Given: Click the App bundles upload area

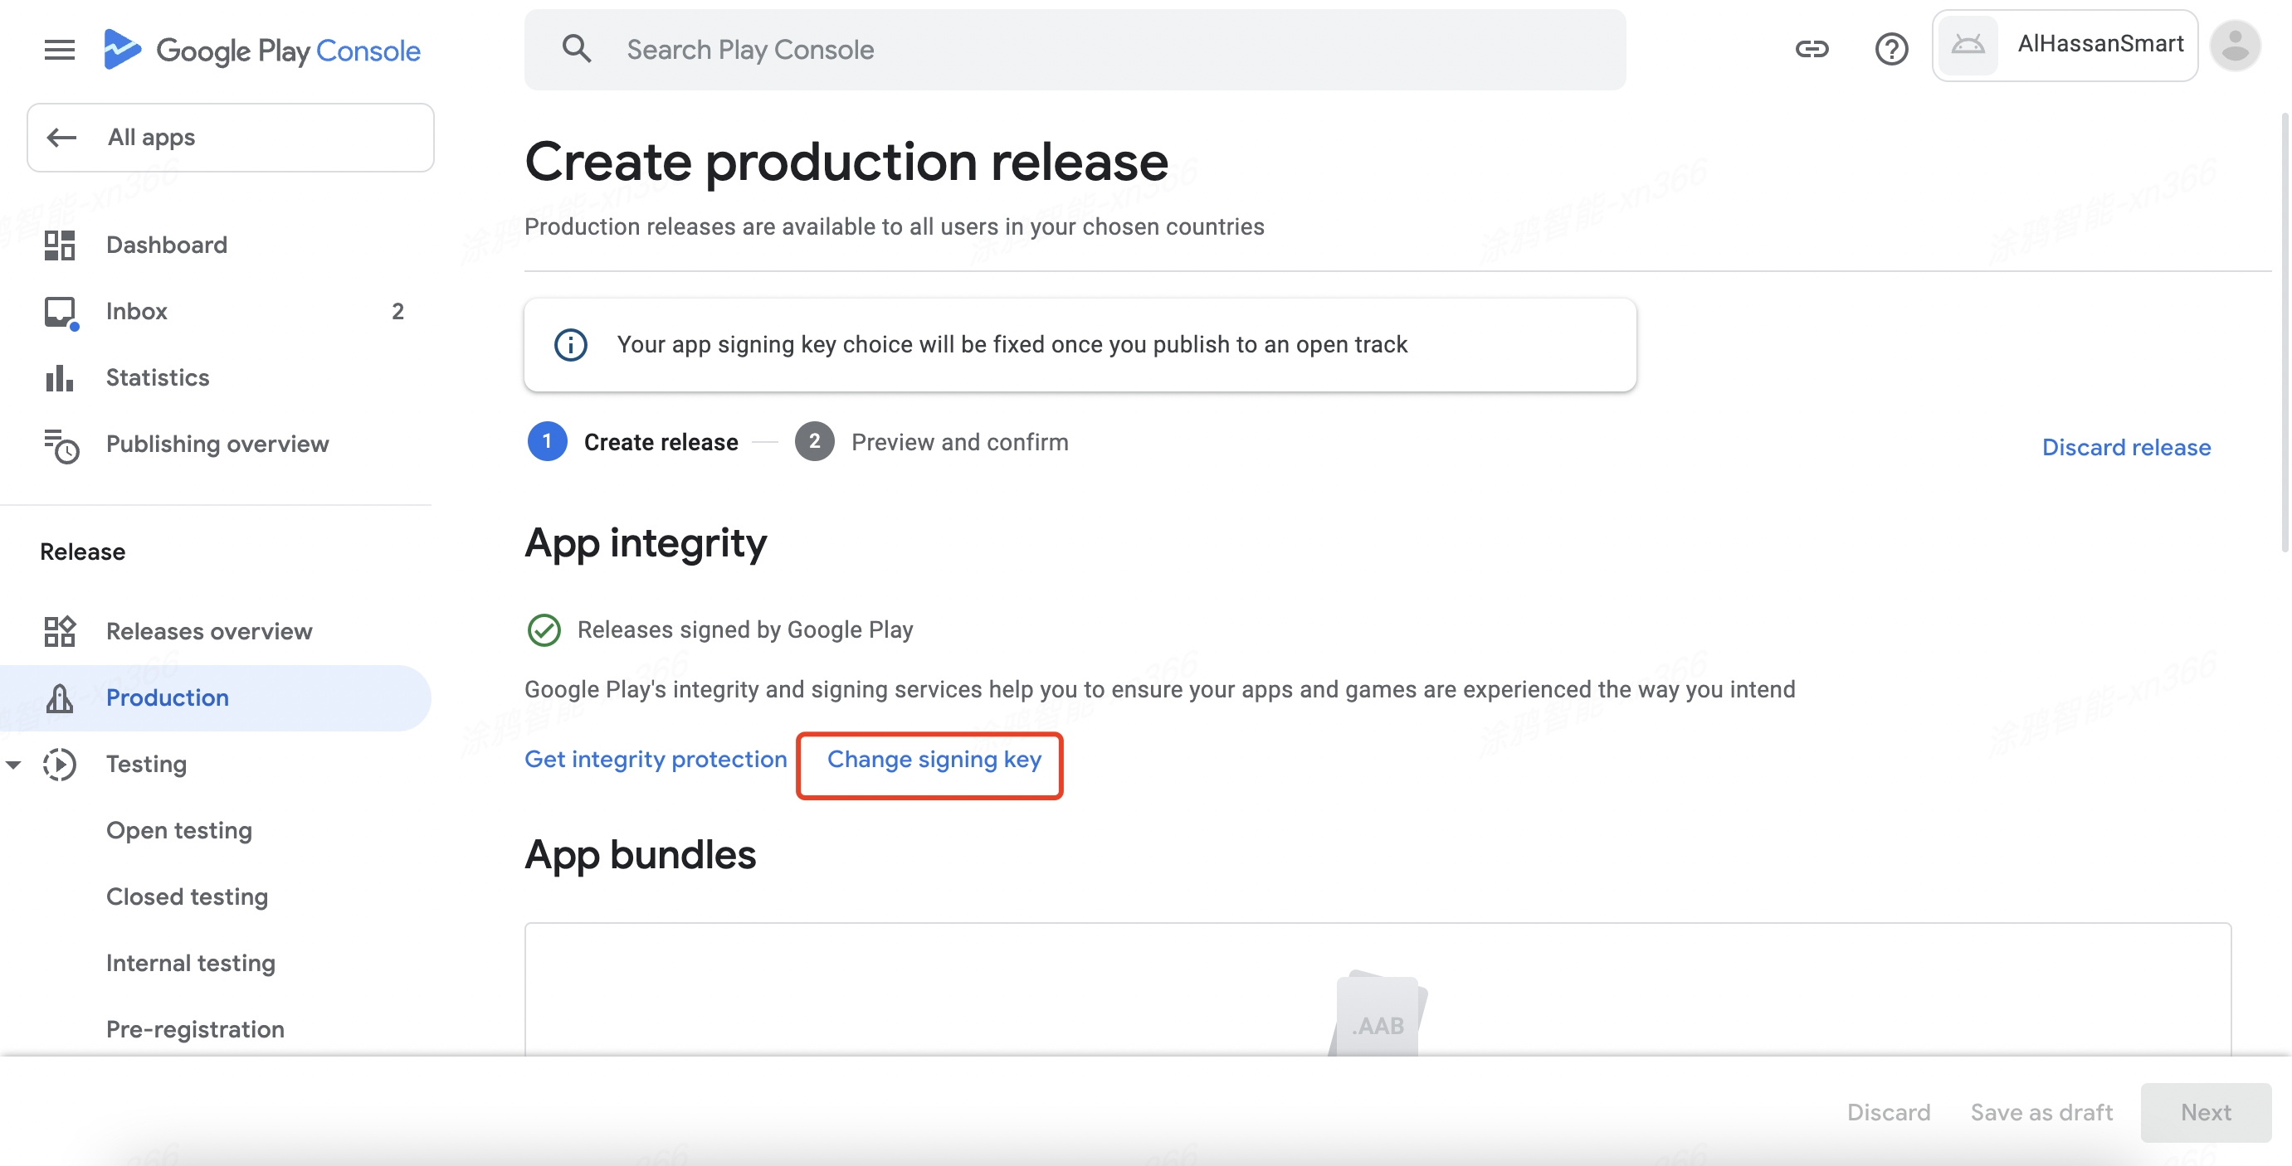Looking at the screenshot, I should (x=1378, y=989).
